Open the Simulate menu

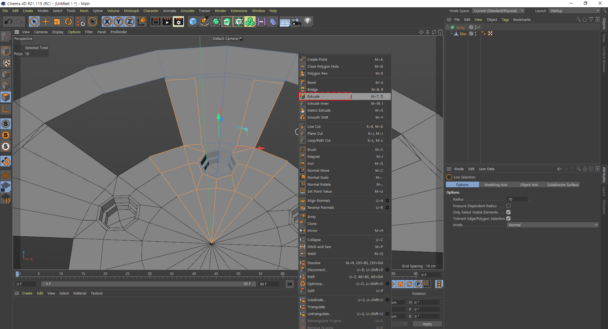[x=187, y=11]
